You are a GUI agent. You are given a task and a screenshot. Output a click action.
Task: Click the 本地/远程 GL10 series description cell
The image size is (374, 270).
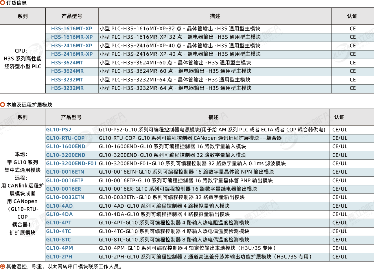pyautogui.click(x=23, y=193)
